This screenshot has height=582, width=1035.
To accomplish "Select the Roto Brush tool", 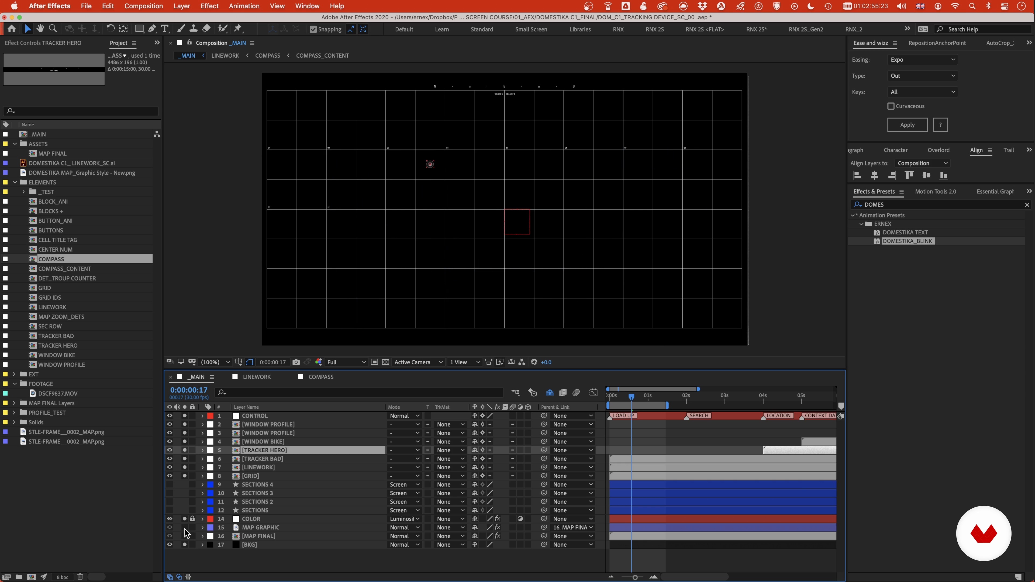I will pos(222,29).
